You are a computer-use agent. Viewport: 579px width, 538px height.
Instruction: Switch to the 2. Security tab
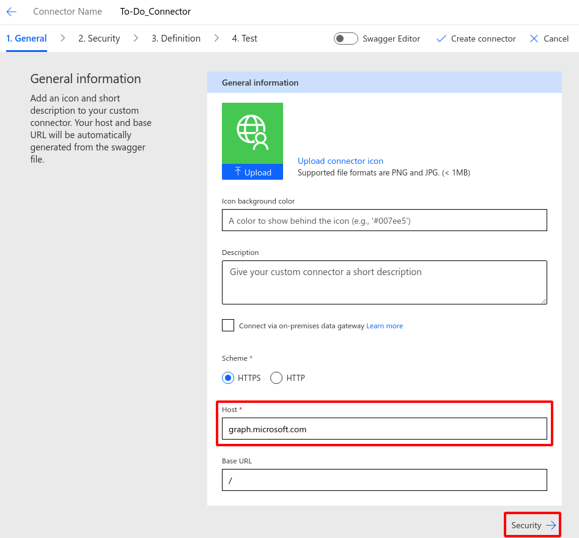(99, 39)
